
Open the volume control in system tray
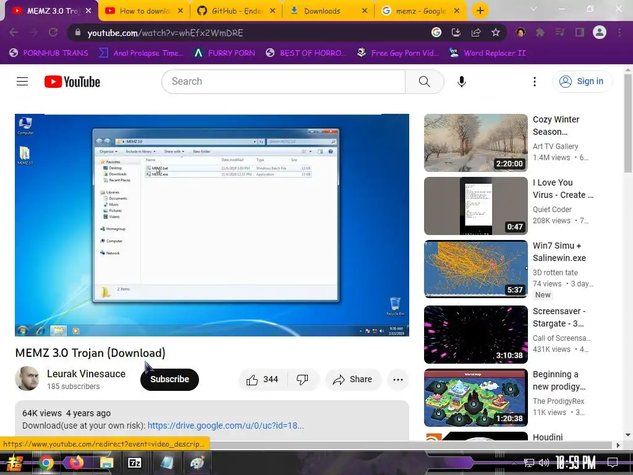(x=544, y=463)
